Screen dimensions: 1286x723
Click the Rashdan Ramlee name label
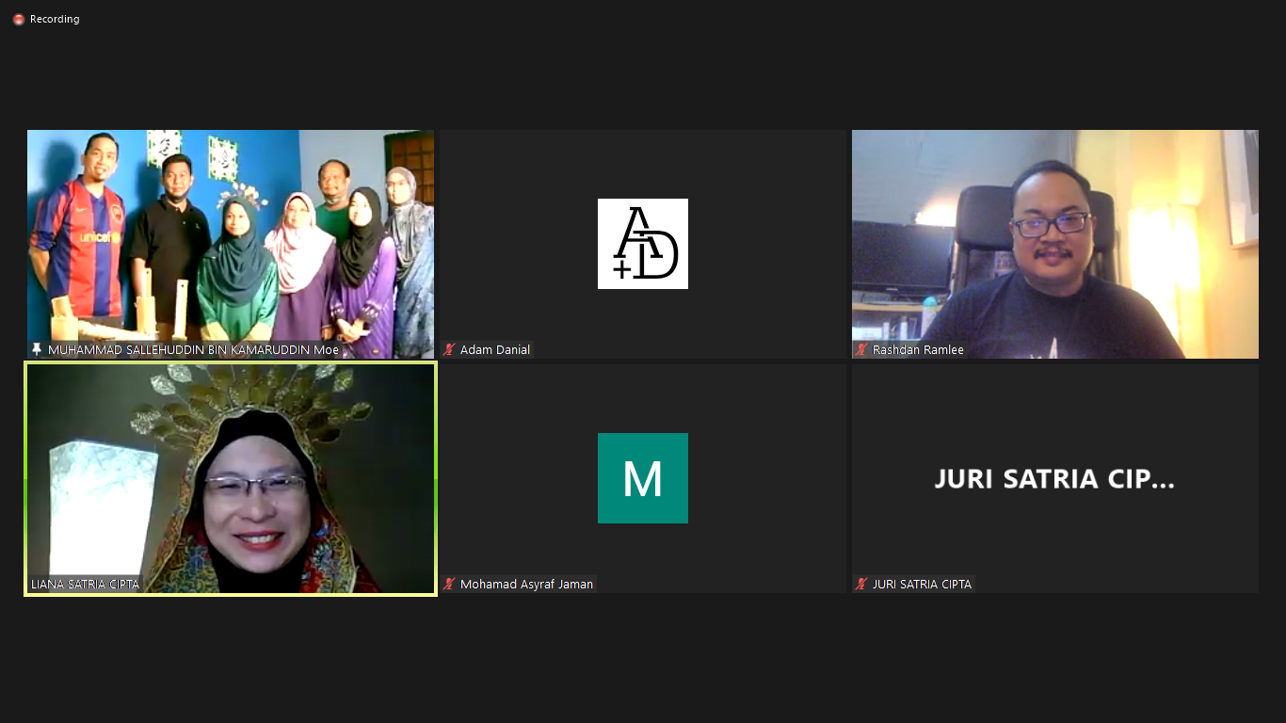[918, 349]
